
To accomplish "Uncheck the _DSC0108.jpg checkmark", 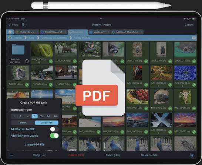I will pyautogui.click(x=170, y=61).
